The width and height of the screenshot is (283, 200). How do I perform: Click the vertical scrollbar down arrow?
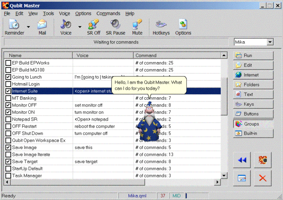(224, 175)
